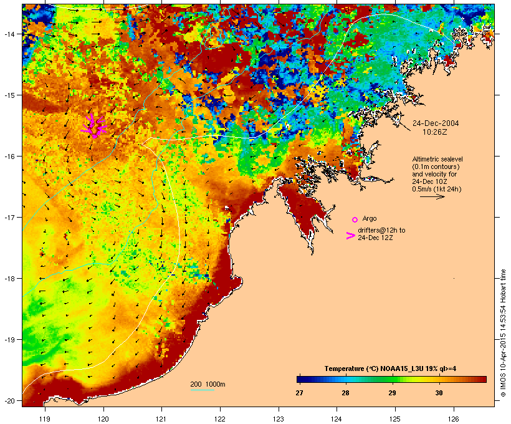Image resolution: width=511 pixels, height=424 pixels.
Task: Click the latitude label -20
Action: [x=9, y=400]
